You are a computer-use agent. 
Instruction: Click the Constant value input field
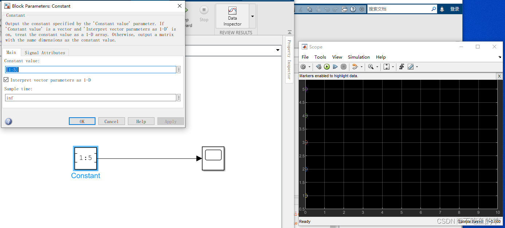(91, 70)
